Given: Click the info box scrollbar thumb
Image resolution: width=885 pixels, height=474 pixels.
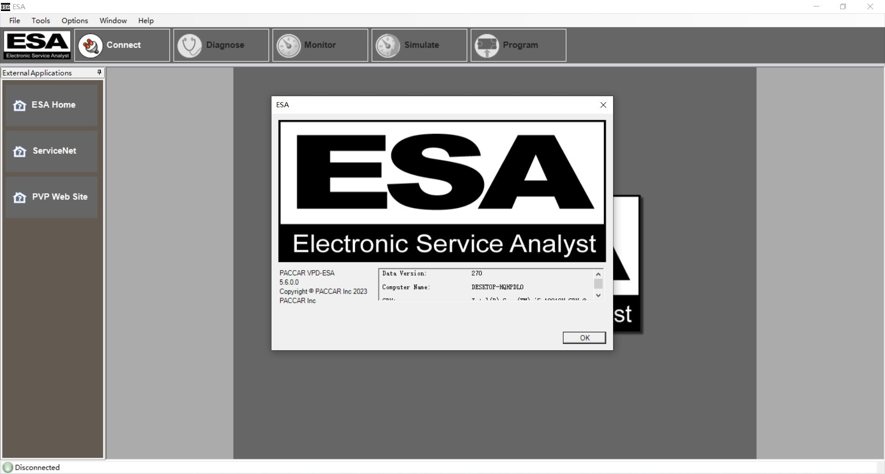Looking at the screenshot, I should [598, 284].
